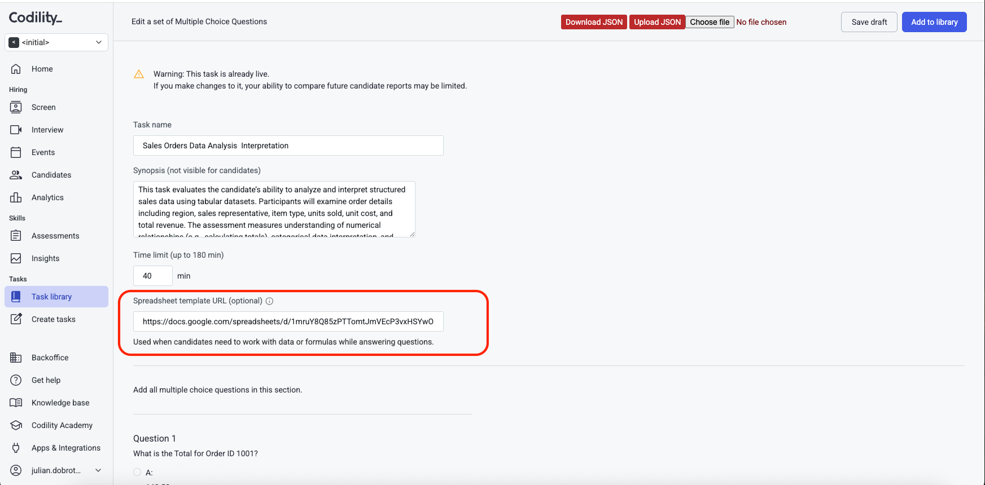Expand the julian.dobrot user menu chevron

click(x=98, y=470)
